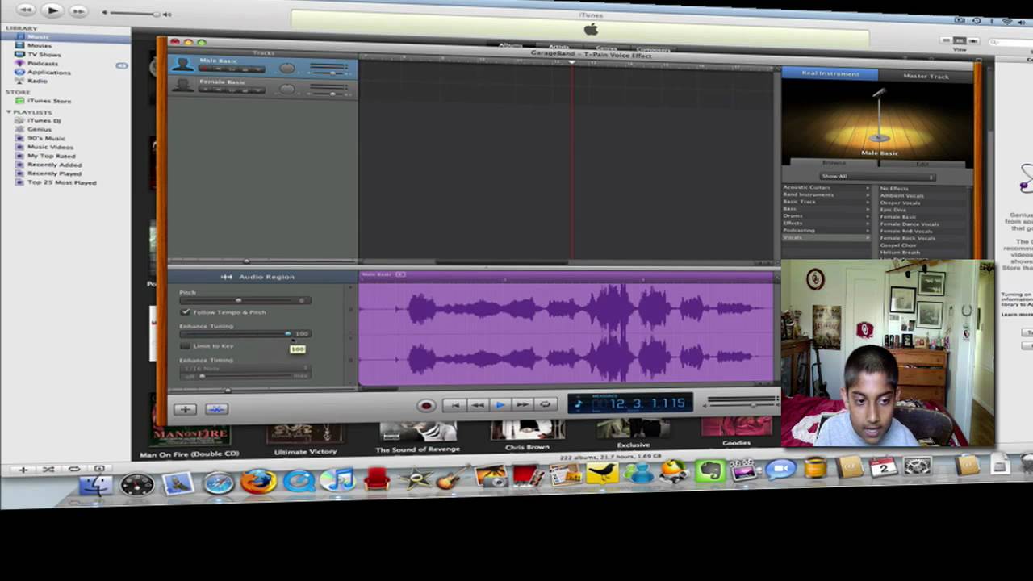Click the go-to-beginning transport button
Screen dimensions: 1033x581
pos(454,405)
